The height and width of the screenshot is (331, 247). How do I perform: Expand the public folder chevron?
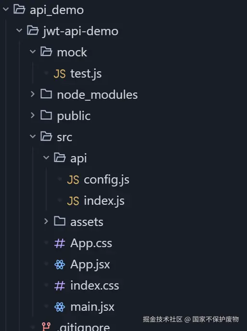pyautogui.click(x=32, y=115)
